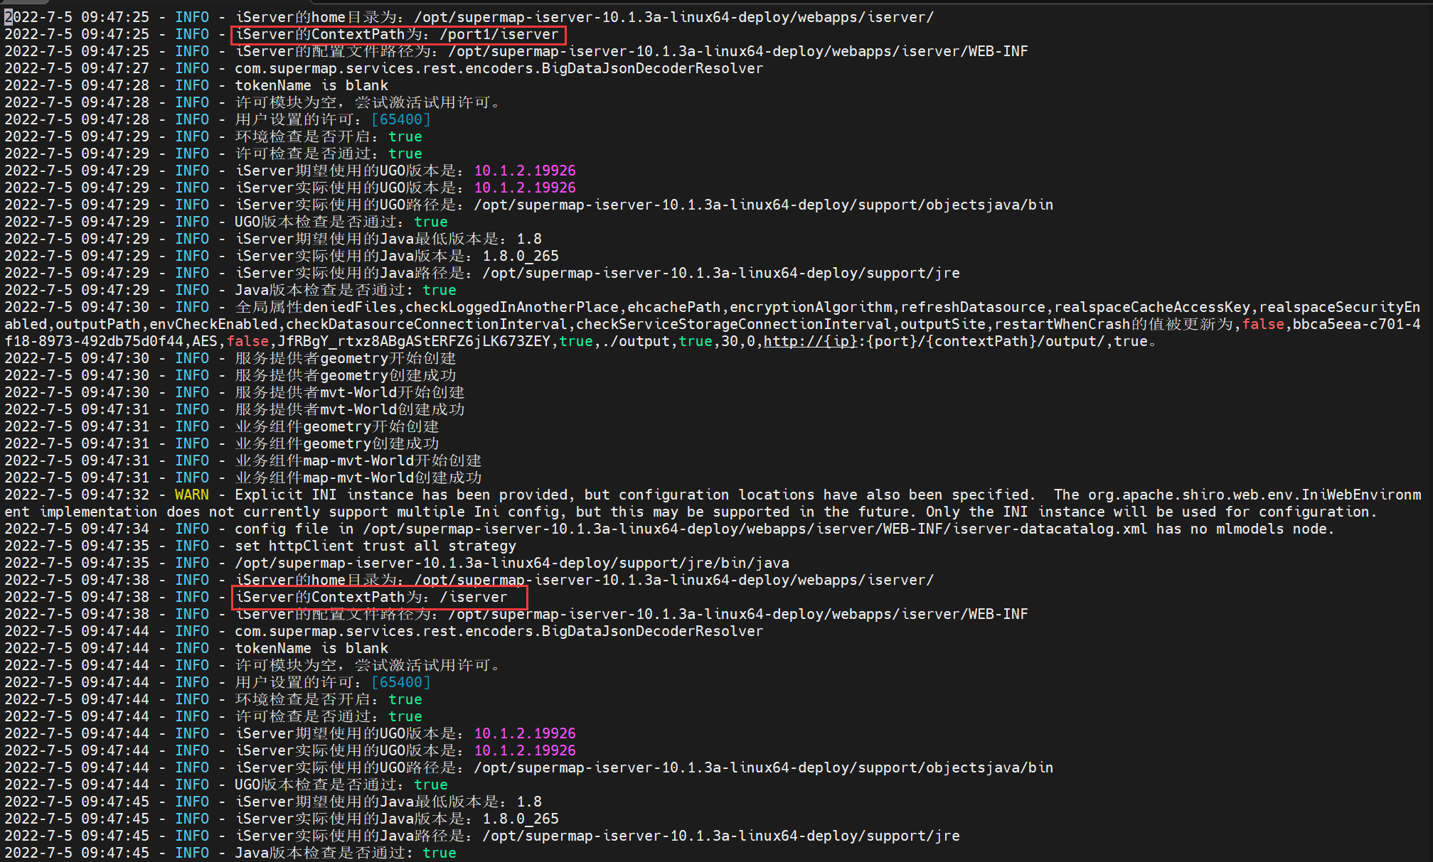
Task: Select expected UGO version 10.1.2.19926 at 09:47:29
Action: coord(525,171)
